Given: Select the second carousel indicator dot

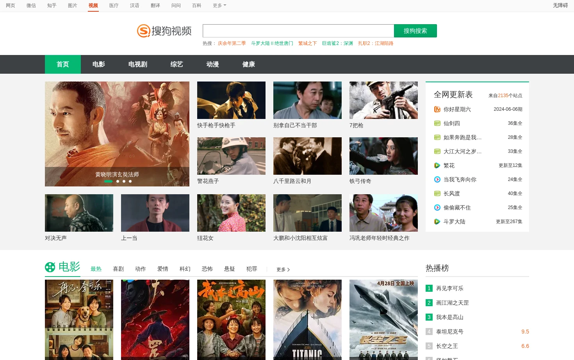Looking at the screenshot, I should point(118,181).
